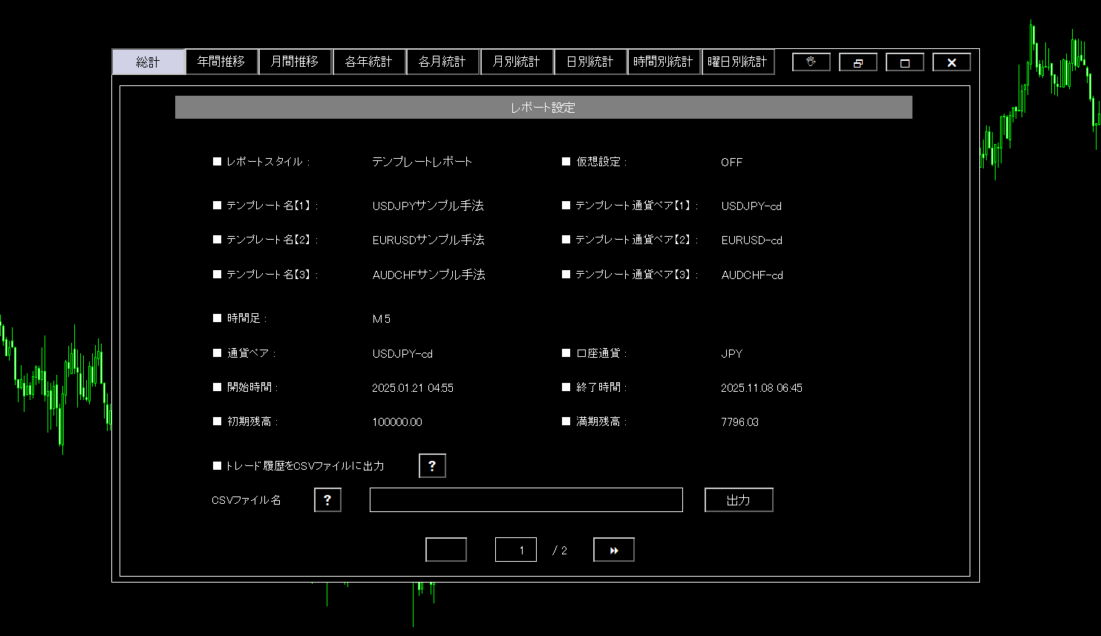Viewport: 1101px width, 636px height.
Task: Toggle トレード履歴をCSVファイルに出力 option
Action: pos(217,465)
